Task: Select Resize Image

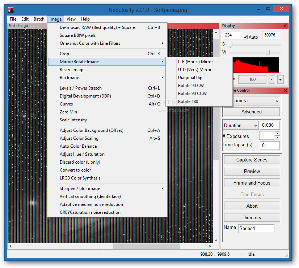Action: 107,70
